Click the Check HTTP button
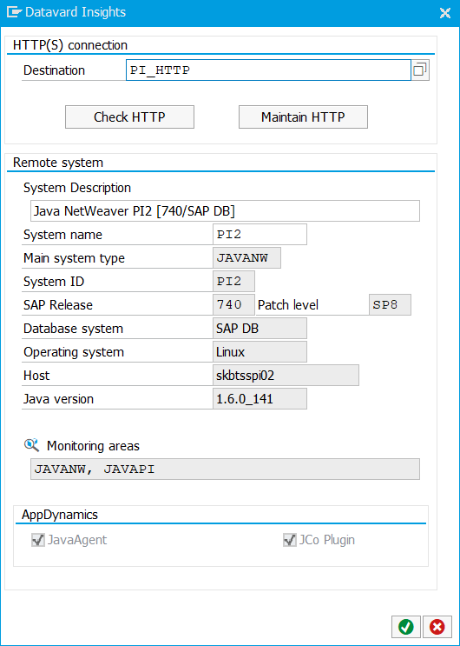Screen dimensions: 460x646 [x=129, y=117]
